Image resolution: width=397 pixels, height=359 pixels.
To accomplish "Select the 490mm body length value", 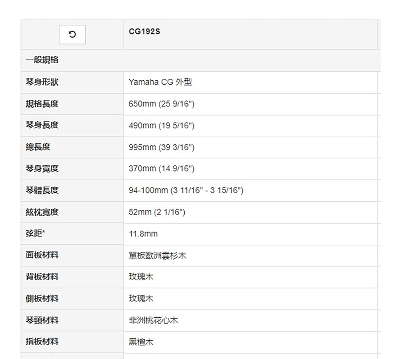I will click(x=162, y=126).
